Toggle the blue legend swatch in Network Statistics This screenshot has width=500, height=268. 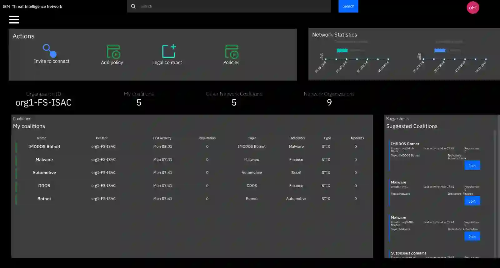click(x=440, y=50)
